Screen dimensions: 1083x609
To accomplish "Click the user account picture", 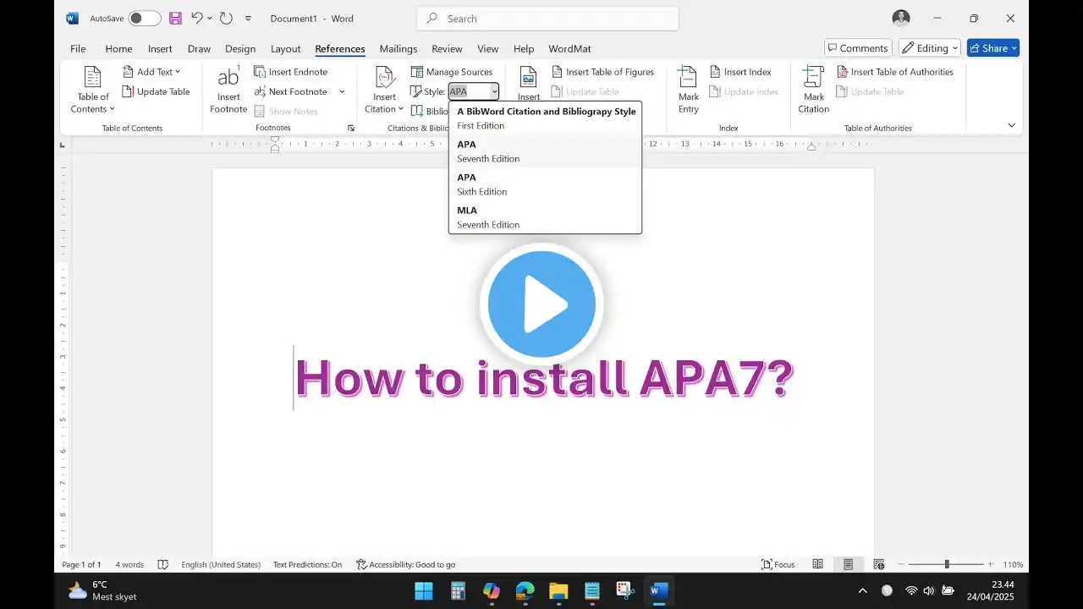I will click(x=901, y=18).
